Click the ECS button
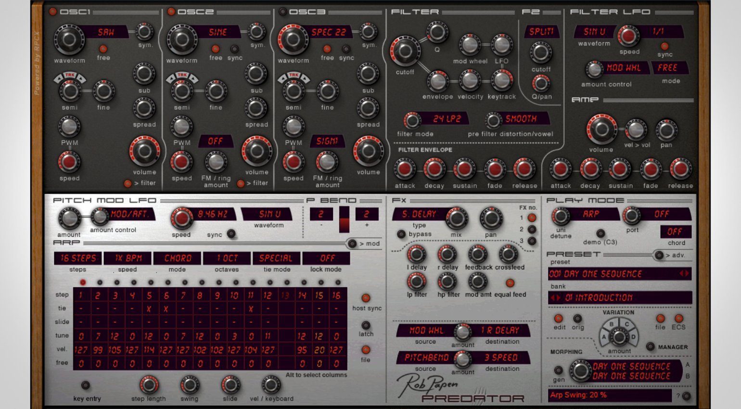This screenshot has width=741, height=409. (x=678, y=318)
